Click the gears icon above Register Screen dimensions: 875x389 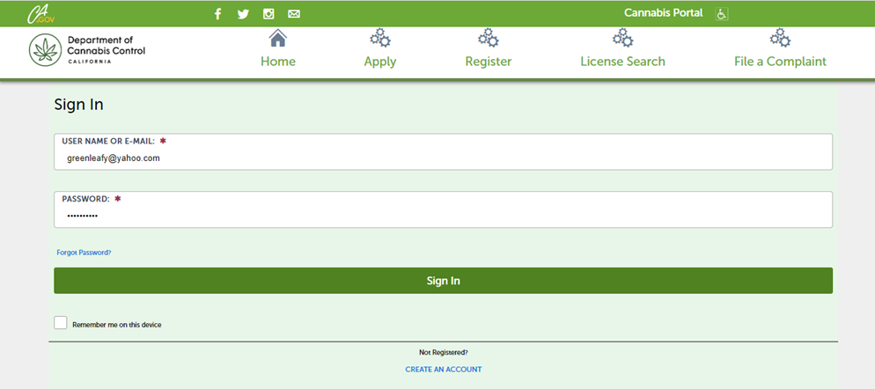(489, 38)
